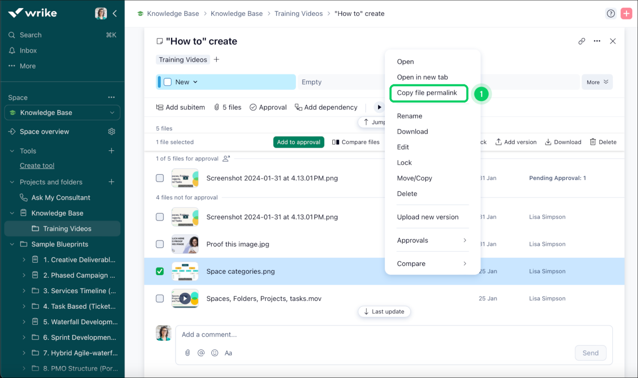The width and height of the screenshot is (638, 378).
Task: Open Space overview settings gear
Action: click(112, 131)
